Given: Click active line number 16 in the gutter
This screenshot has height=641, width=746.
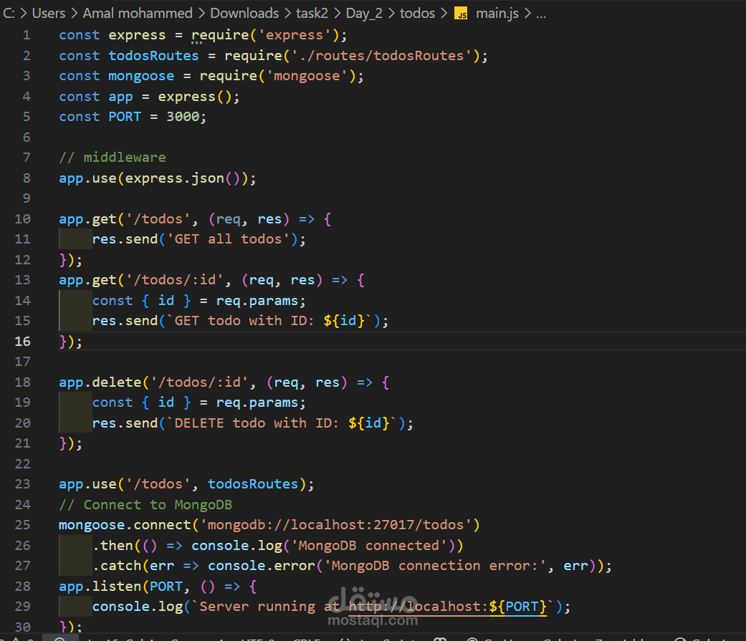Looking at the screenshot, I should 22,342.
